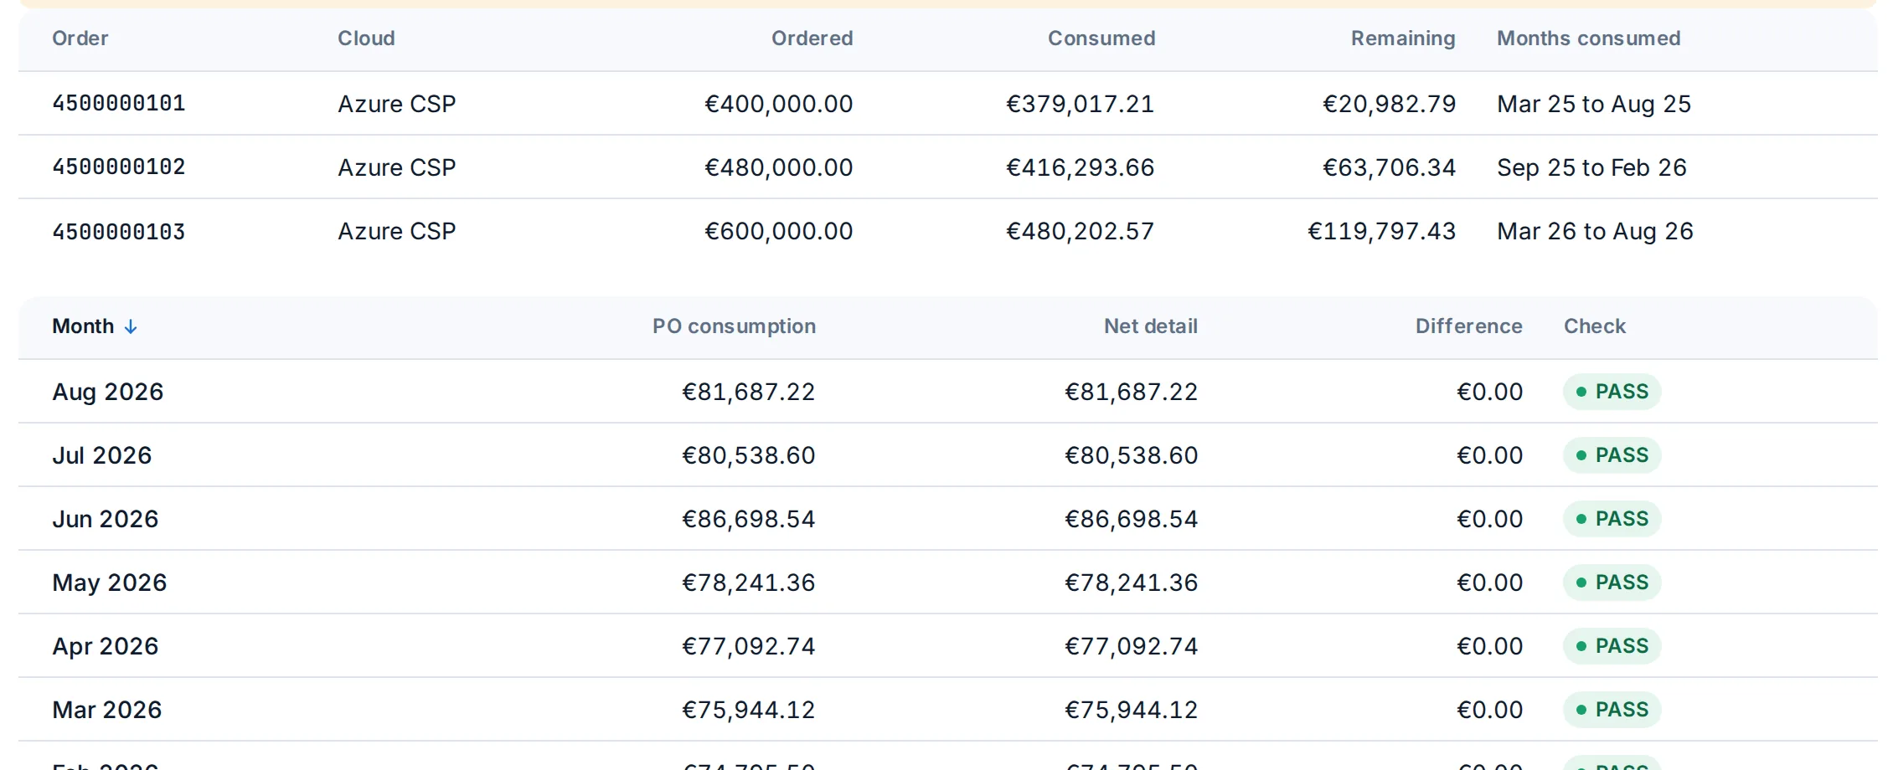The height and width of the screenshot is (770, 1893).
Task: Click the PASS badge for May 2026
Action: [1612, 583]
